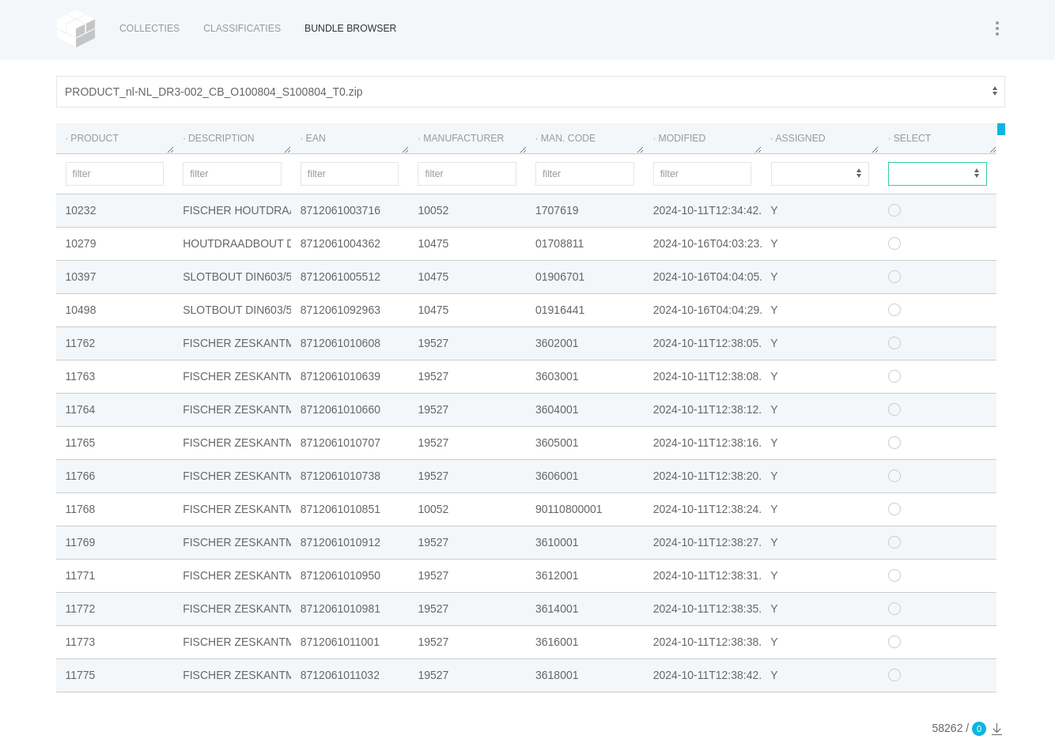Click product number 10232
The height and width of the screenshot is (743, 1055).
[81, 210]
